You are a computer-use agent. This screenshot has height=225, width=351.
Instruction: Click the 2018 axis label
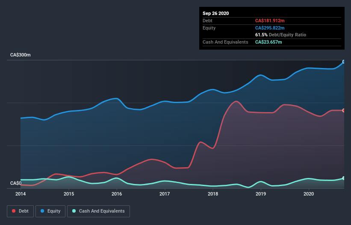[212, 194]
